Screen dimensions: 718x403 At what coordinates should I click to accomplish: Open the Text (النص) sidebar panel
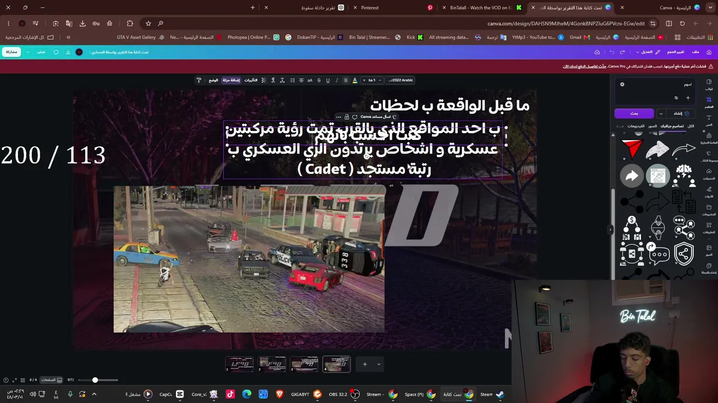(x=709, y=120)
